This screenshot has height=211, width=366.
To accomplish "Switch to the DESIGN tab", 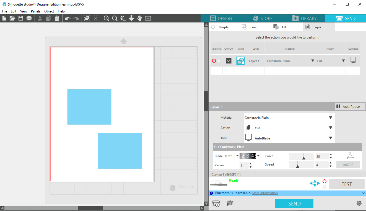I will tap(221, 18).
